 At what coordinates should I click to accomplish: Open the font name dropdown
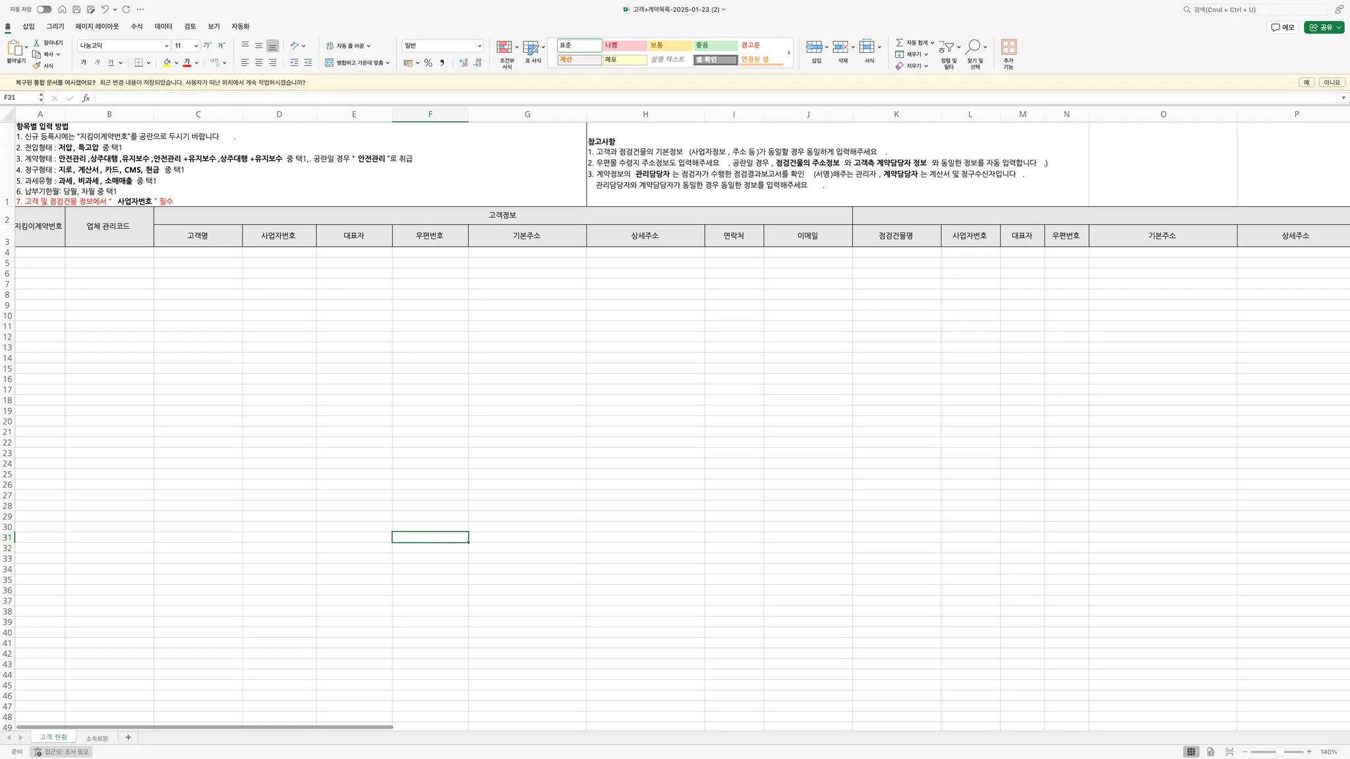coord(166,46)
